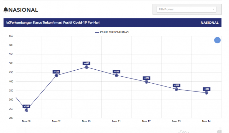Toggle the KASUS TERKONFIRMASI legend series
The image size is (229, 133).
tap(114, 32)
